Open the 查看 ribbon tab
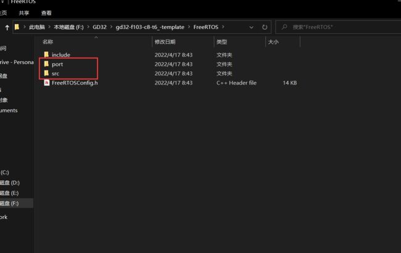401x253 pixels. 46,13
